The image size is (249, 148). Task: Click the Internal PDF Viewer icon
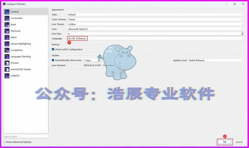(x=7, y=69)
